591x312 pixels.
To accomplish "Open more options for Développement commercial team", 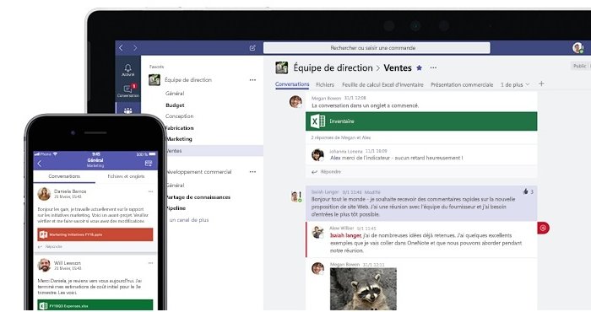I will 252,172.
